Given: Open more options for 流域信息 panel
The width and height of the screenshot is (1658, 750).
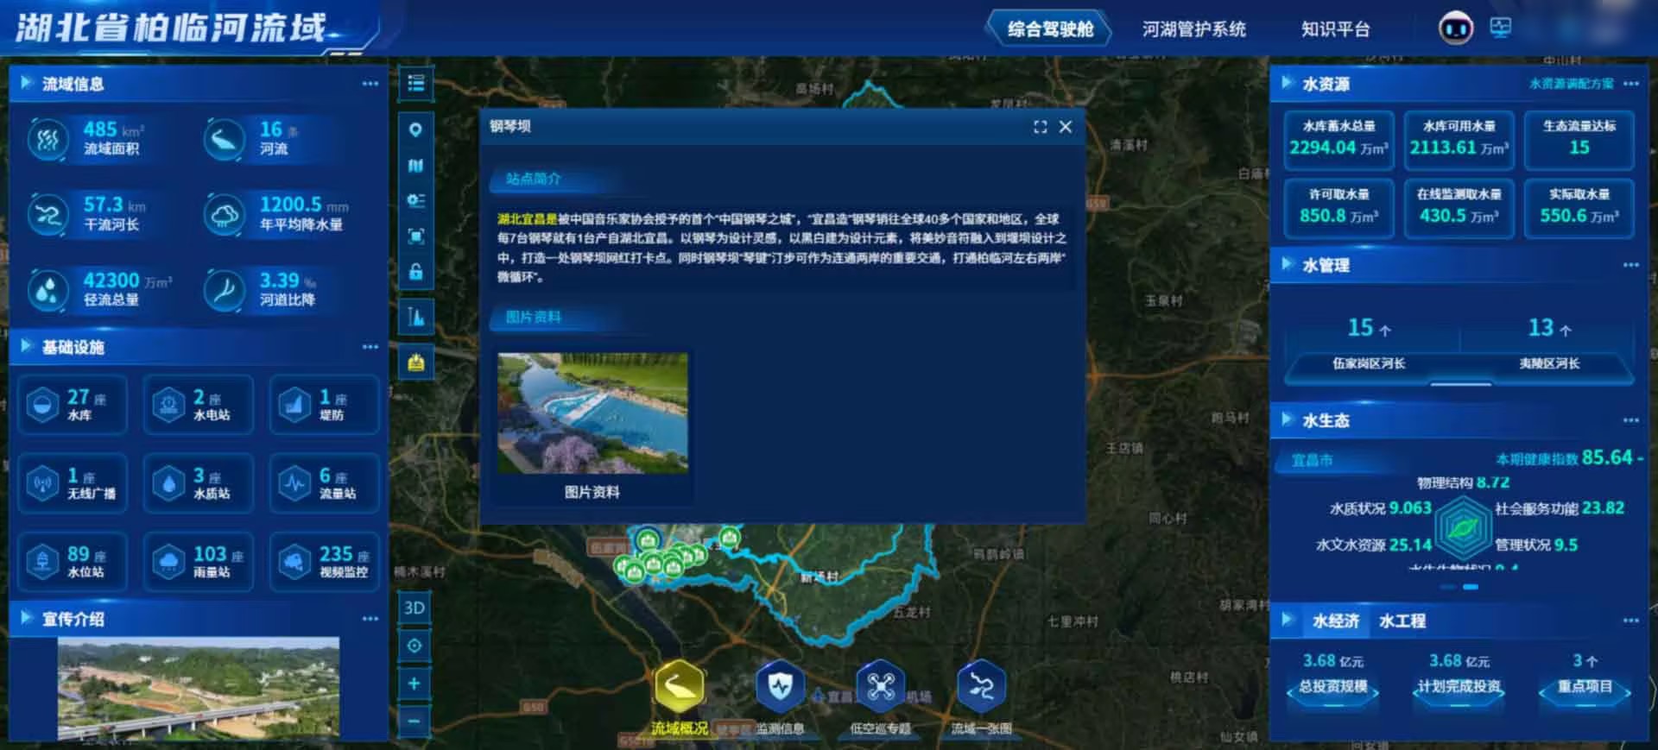Looking at the screenshot, I should 370,84.
